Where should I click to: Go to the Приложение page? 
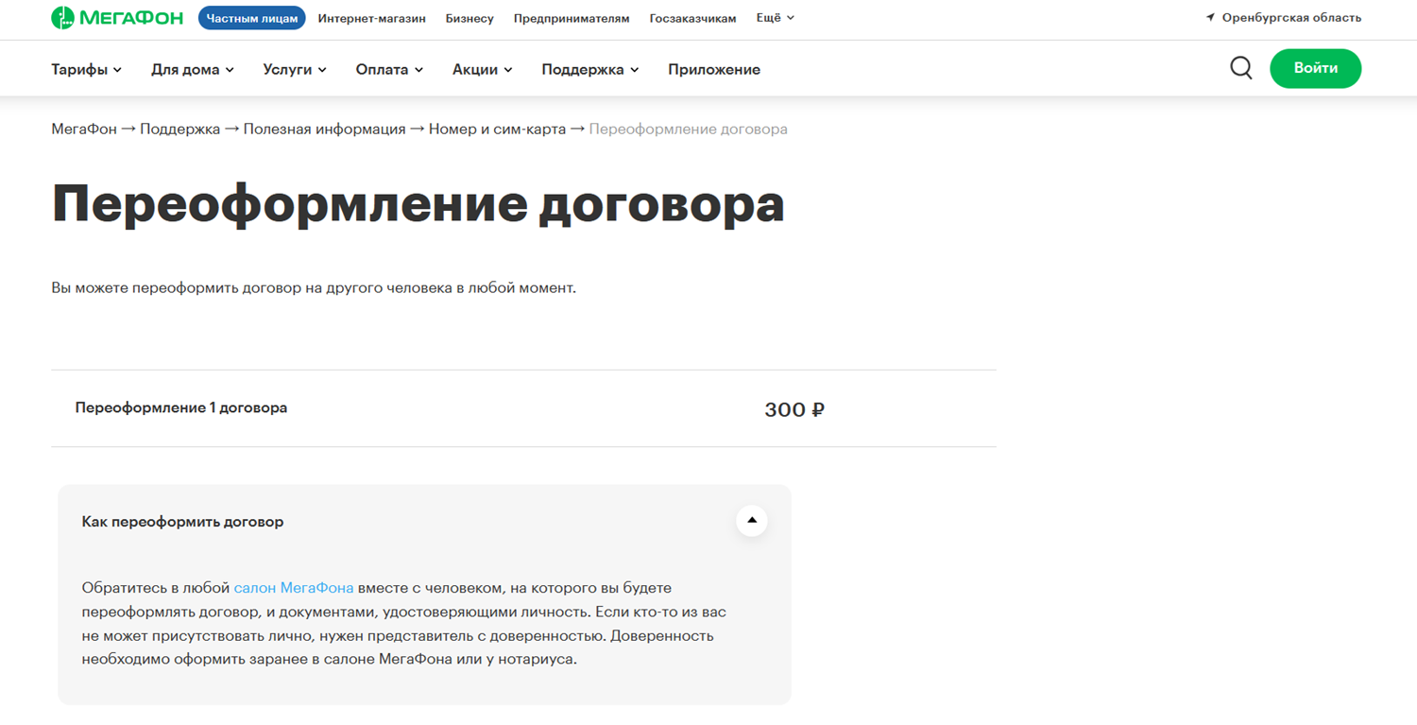(714, 69)
